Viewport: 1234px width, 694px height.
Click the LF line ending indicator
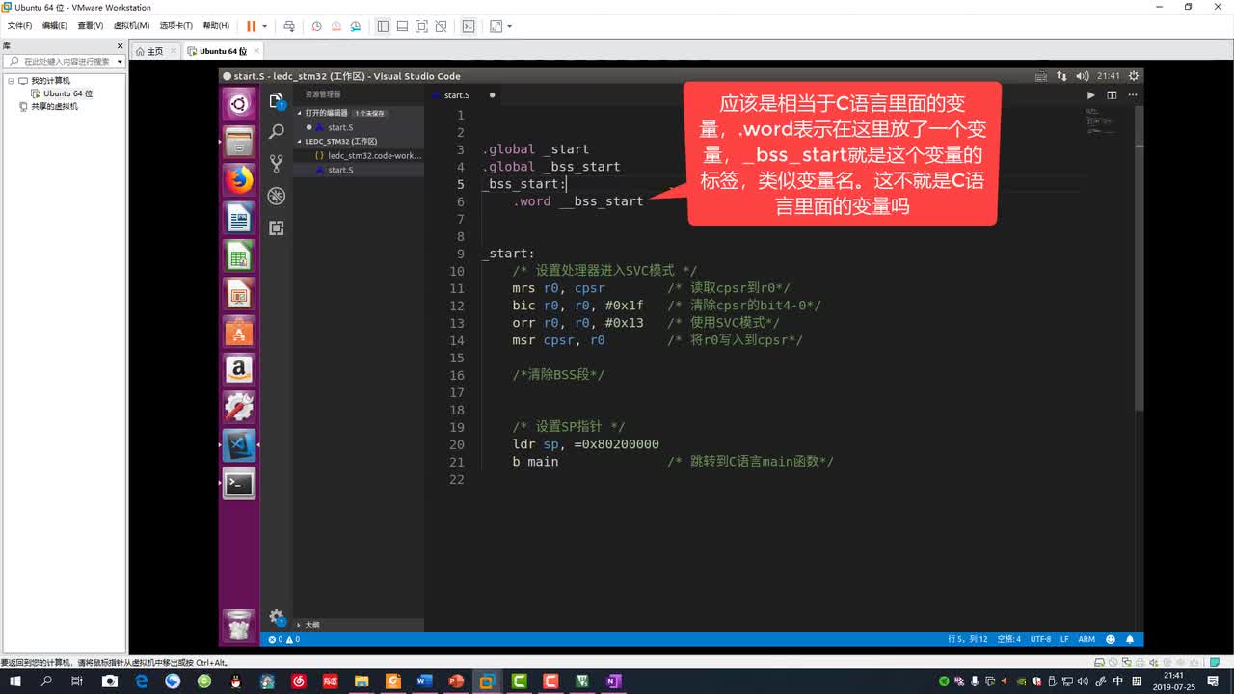[1065, 639]
